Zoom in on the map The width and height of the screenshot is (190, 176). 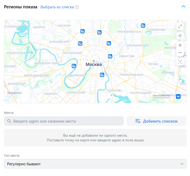[x=180, y=45]
